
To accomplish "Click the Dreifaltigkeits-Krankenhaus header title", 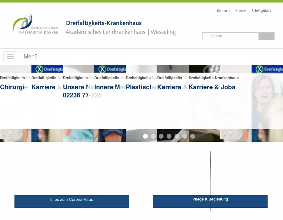I will [104, 23].
